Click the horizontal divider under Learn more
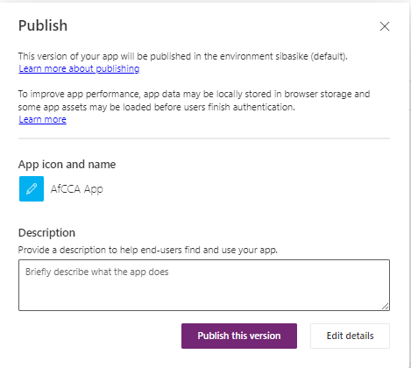The width and height of the screenshot is (411, 368). coord(204,138)
